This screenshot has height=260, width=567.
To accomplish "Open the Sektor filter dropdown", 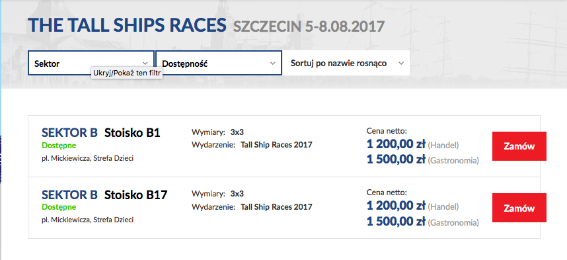I will tap(91, 63).
